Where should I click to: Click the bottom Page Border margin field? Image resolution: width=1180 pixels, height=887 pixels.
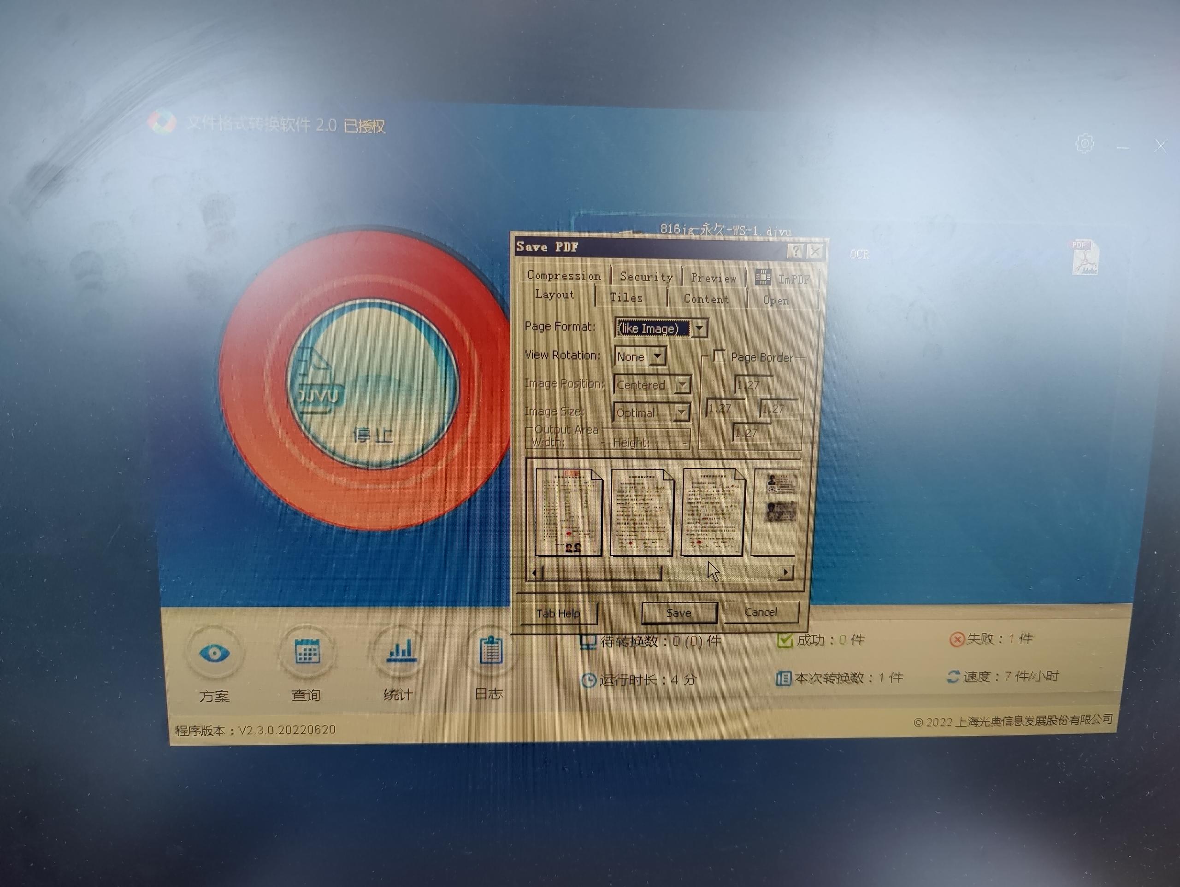point(752,433)
